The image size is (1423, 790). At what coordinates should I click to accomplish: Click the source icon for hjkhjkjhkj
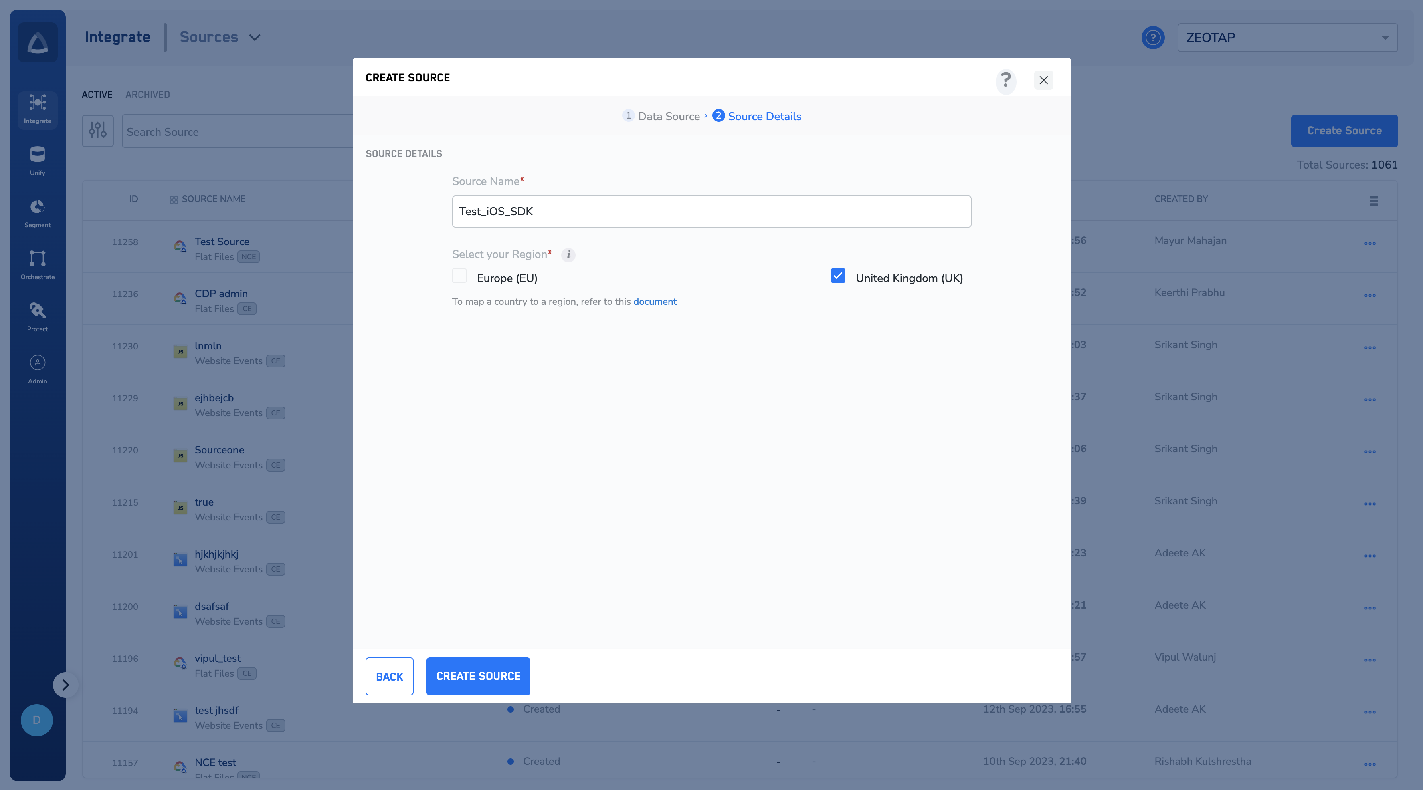tap(180, 560)
